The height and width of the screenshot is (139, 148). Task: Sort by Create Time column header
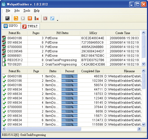[123, 33]
